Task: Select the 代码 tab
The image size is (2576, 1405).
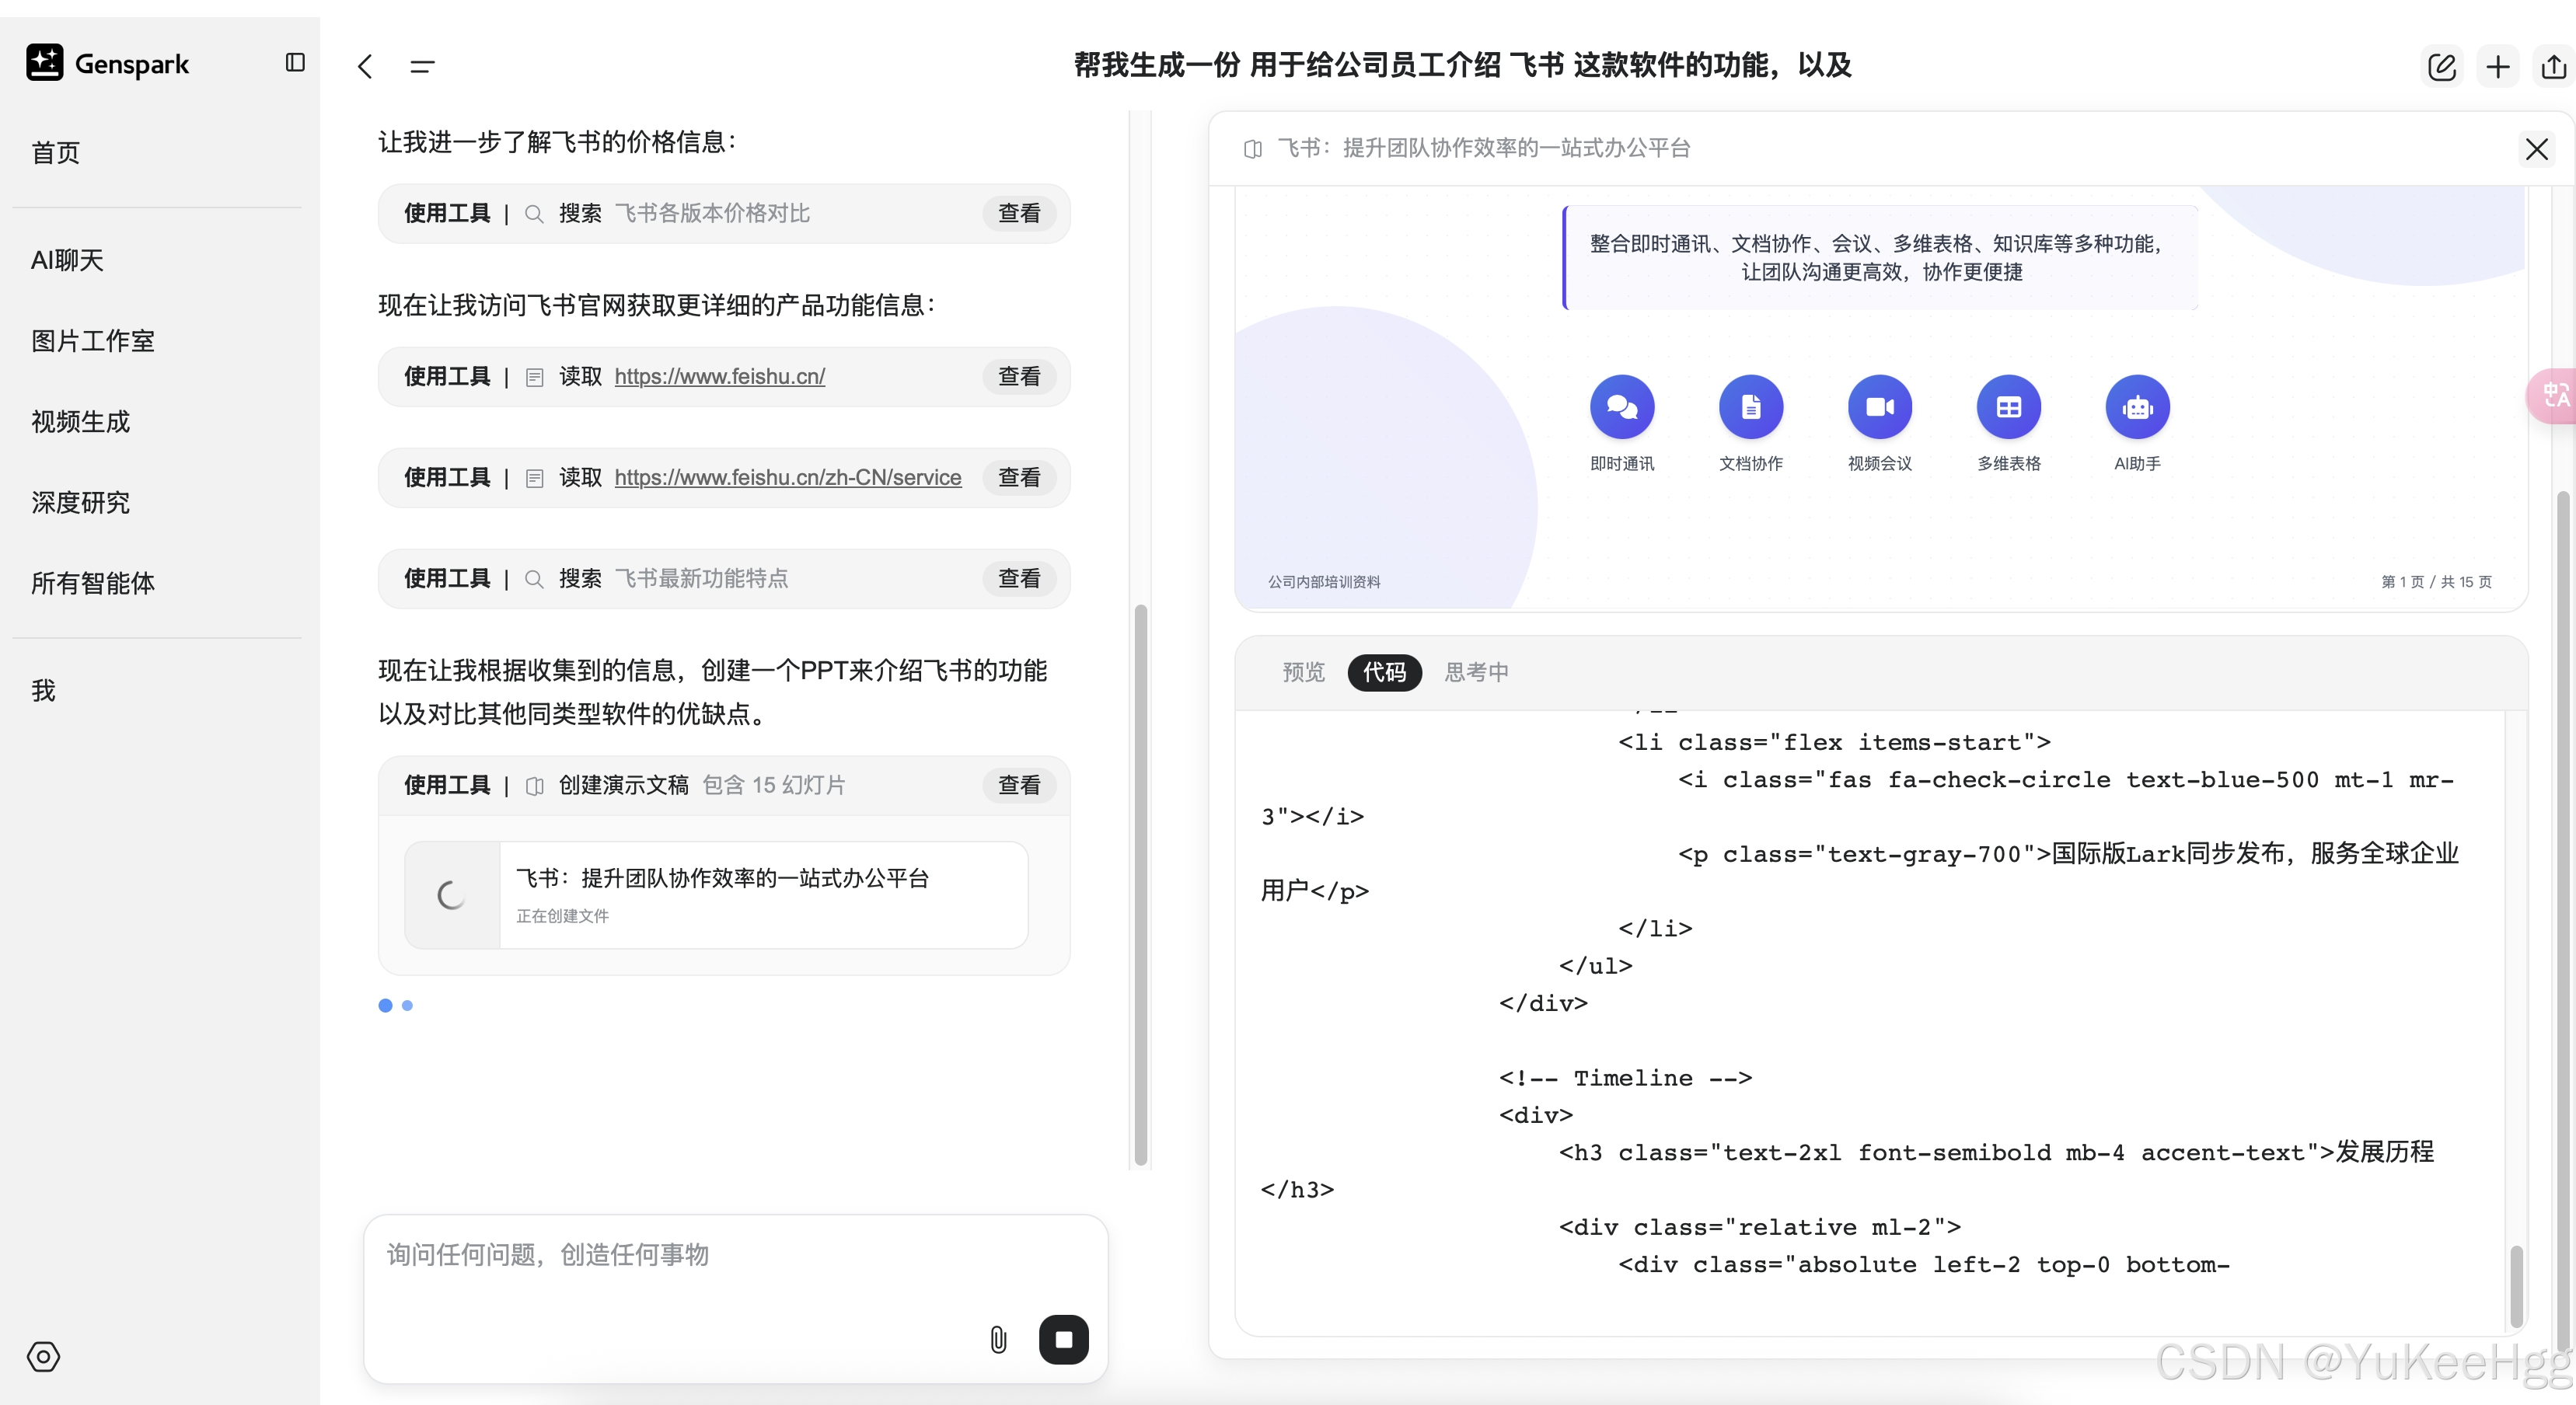Action: pos(1384,672)
